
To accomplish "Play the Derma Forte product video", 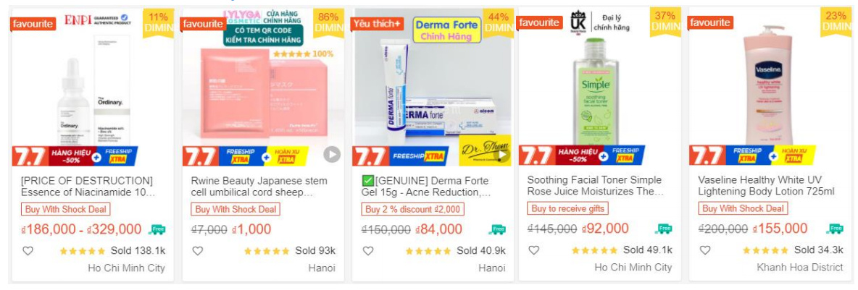I will pos(501,154).
